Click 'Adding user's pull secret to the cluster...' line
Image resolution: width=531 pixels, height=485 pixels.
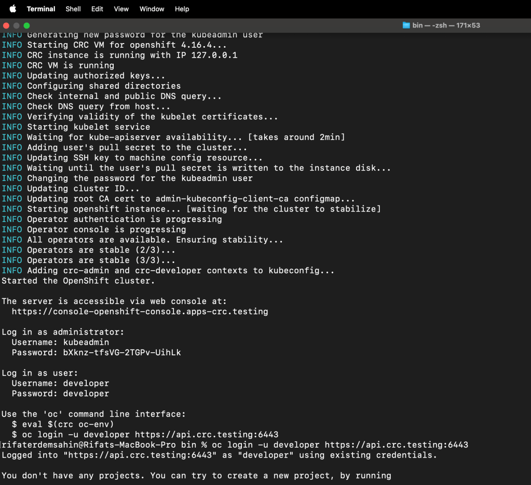pos(124,147)
